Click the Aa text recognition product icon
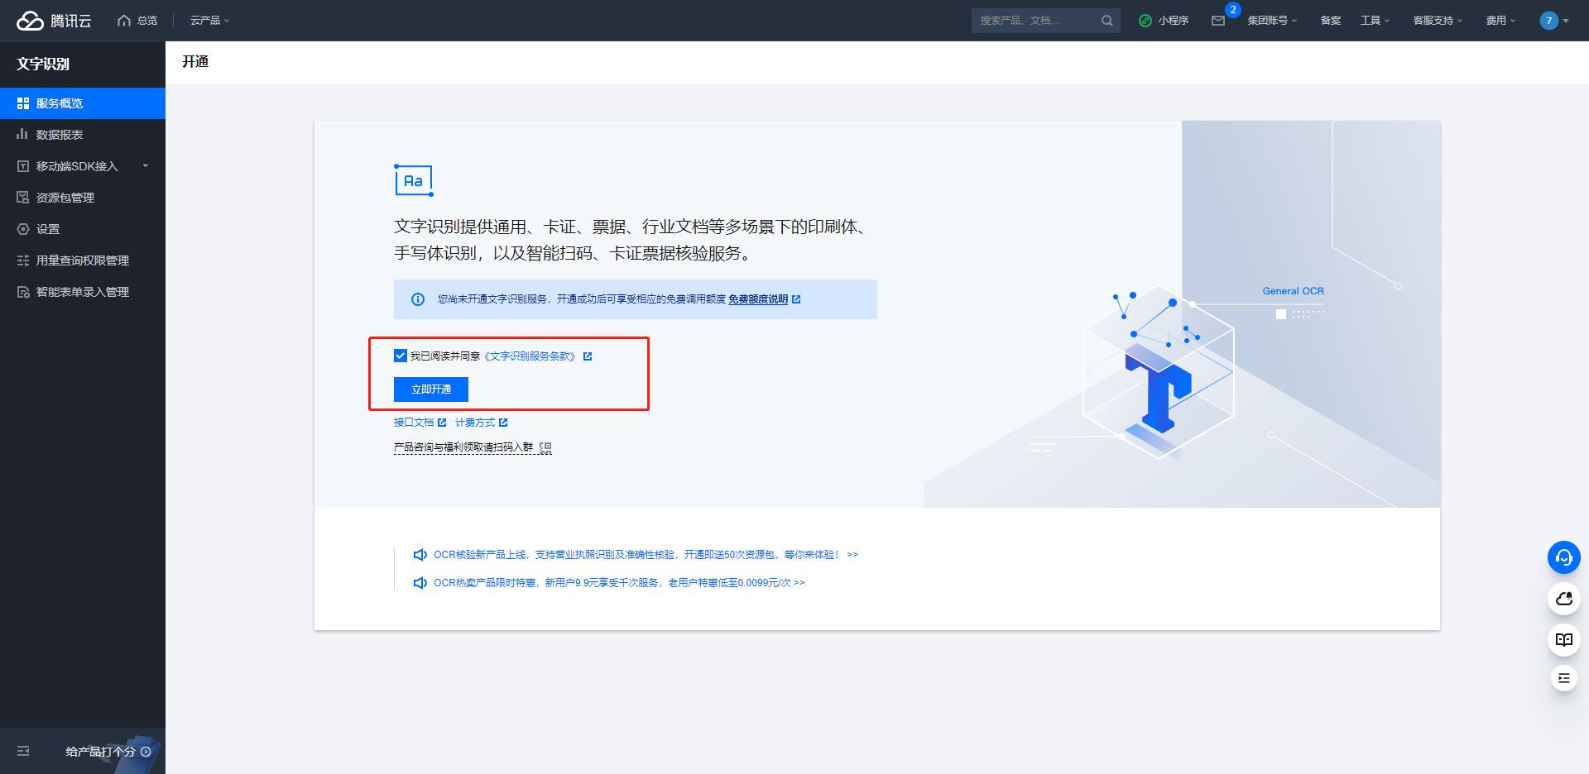This screenshot has width=1589, height=774. pos(414,180)
